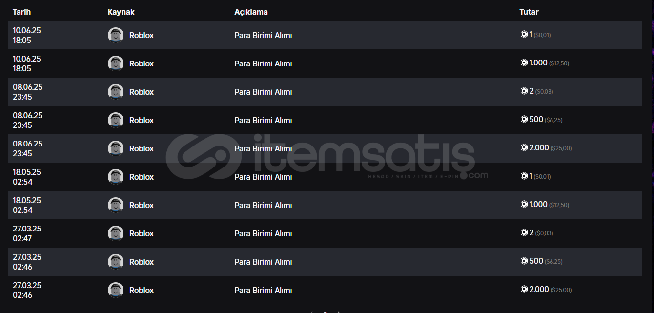The image size is (654, 313).
Task: Click the Roblox avatar in the 10.06.25 1.000 Robux row
Action: pyautogui.click(x=116, y=63)
